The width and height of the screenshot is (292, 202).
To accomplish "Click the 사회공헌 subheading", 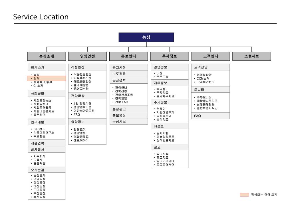I will [x=47, y=93].
